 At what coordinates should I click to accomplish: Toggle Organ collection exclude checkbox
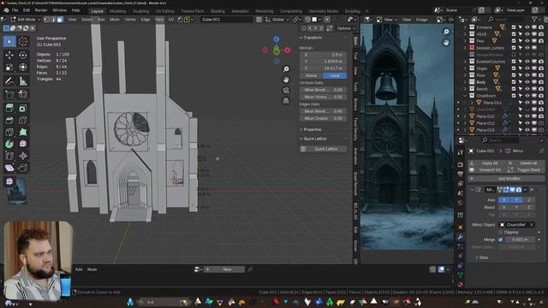tap(514, 68)
